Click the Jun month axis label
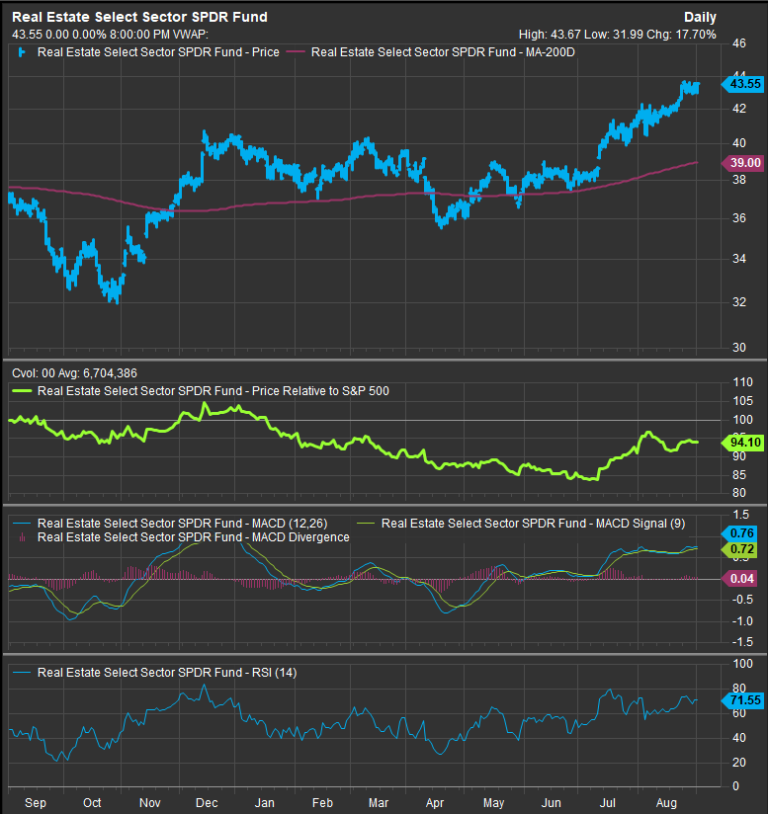Viewport: 768px width, 814px height. [552, 802]
